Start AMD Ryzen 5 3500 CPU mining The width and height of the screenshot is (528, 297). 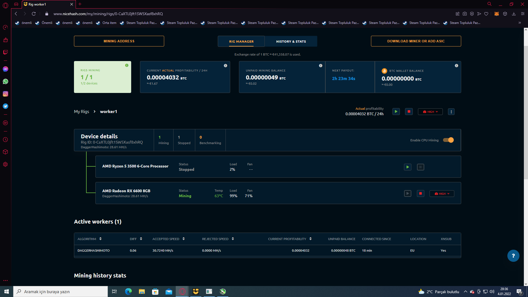click(408, 167)
